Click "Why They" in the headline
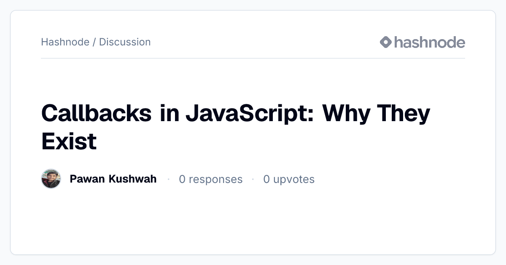Viewport: 506px width, 265px height. point(376,114)
